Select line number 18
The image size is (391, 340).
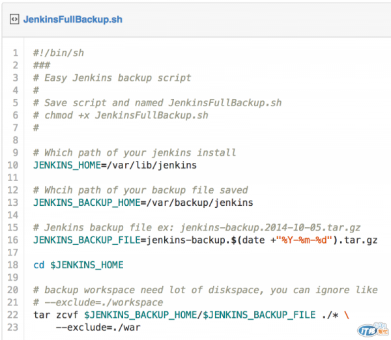coord(13,264)
